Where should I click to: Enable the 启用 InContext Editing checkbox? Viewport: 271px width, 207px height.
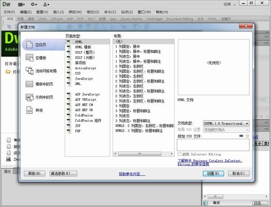point(180,154)
